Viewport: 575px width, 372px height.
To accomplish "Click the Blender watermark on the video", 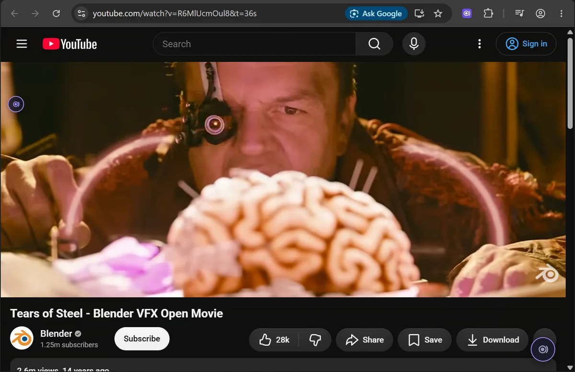I will click(x=547, y=274).
